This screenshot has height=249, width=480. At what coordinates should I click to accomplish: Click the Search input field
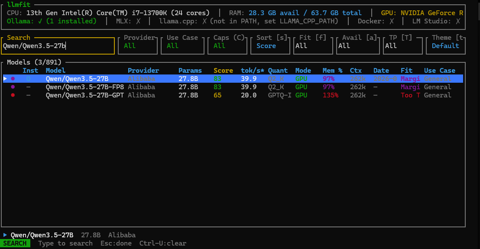click(58, 46)
